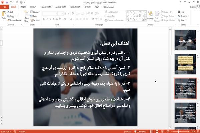
Task: Toggle Underline formatting
Action: coord(50,19)
